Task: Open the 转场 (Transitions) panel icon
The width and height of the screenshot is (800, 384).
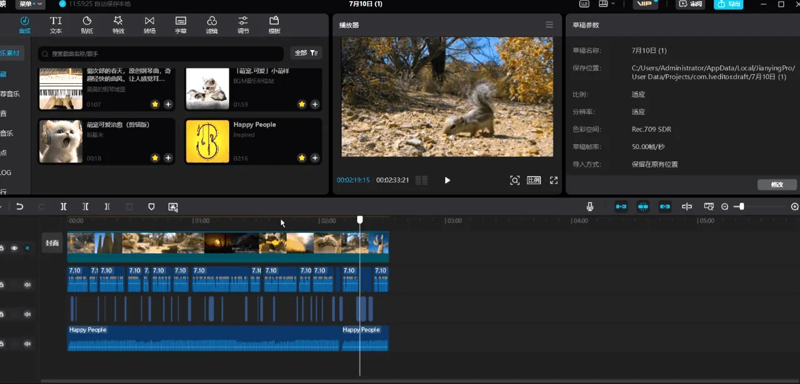Action: pyautogui.click(x=149, y=25)
